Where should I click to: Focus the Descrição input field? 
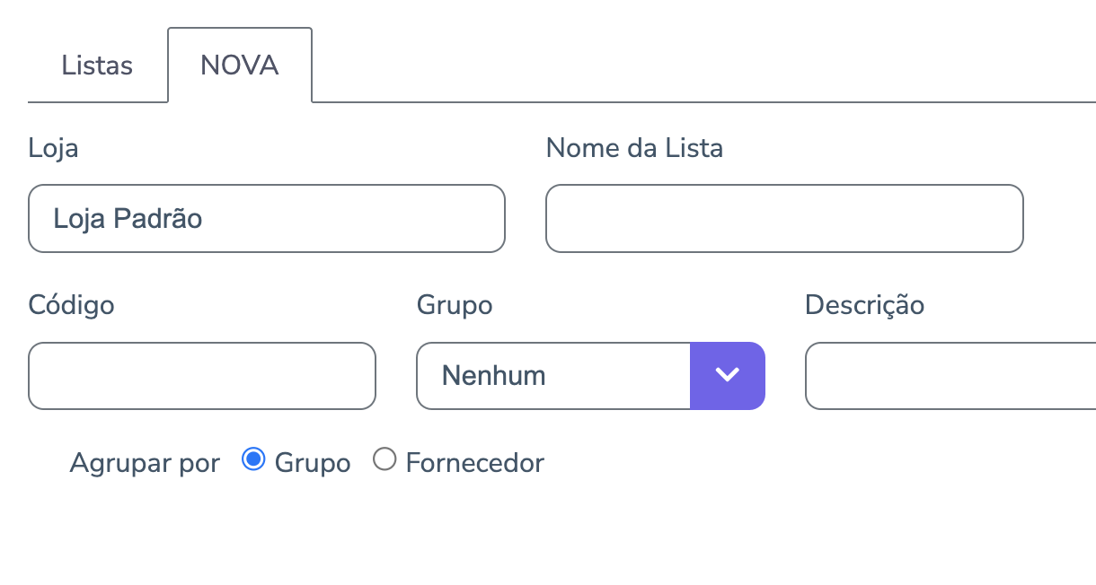tap(950, 376)
